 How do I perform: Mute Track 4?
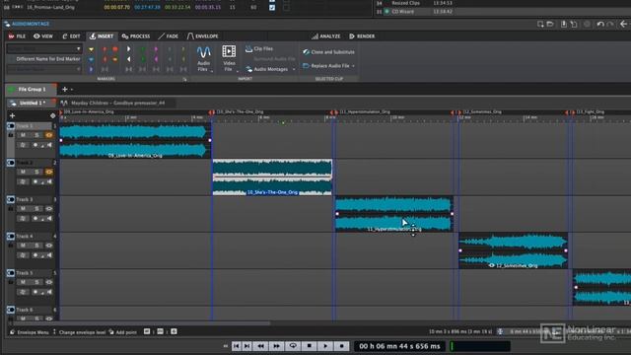click(x=23, y=246)
